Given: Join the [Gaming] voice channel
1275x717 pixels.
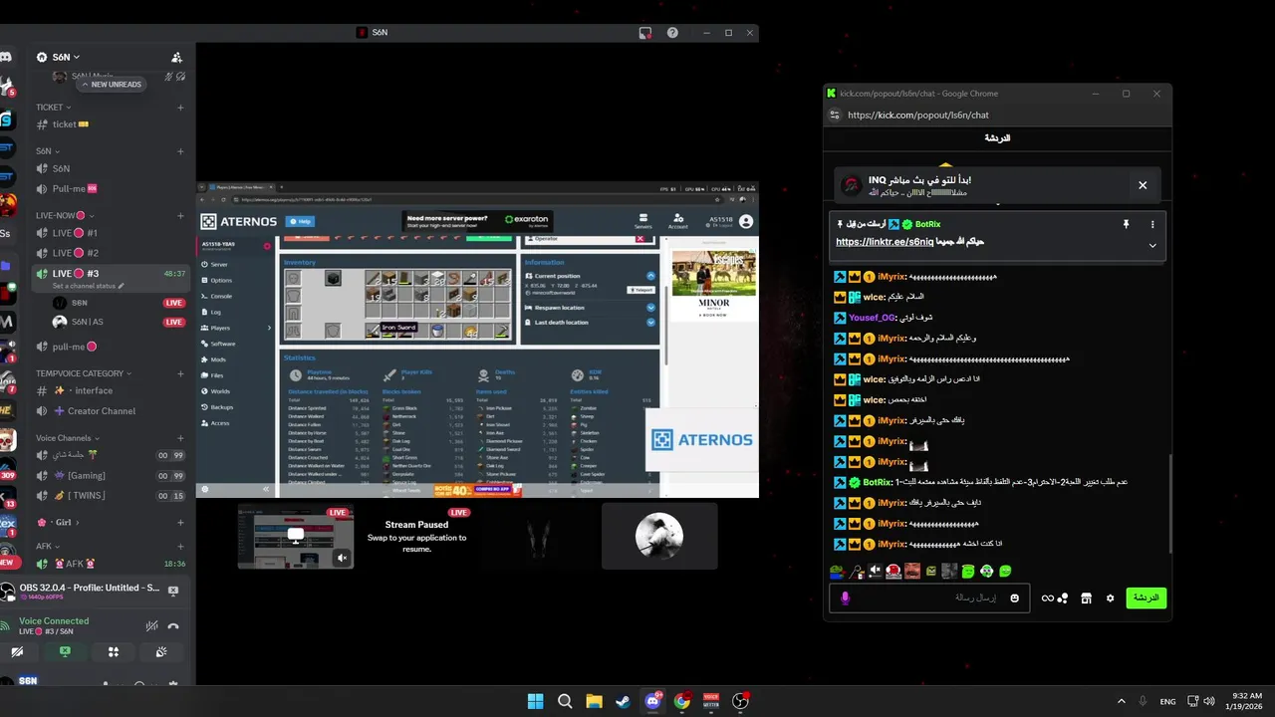Looking at the screenshot, I should pyautogui.click(x=111, y=475).
